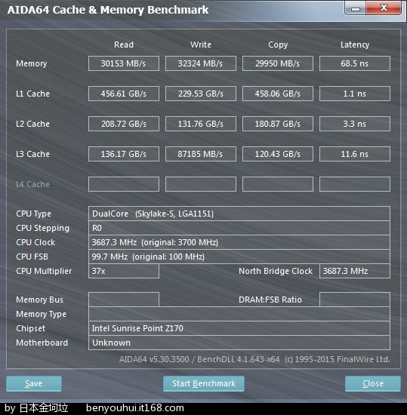
Task: Select L3 Cache Write 87185 MB/s
Action: coord(201,154)
